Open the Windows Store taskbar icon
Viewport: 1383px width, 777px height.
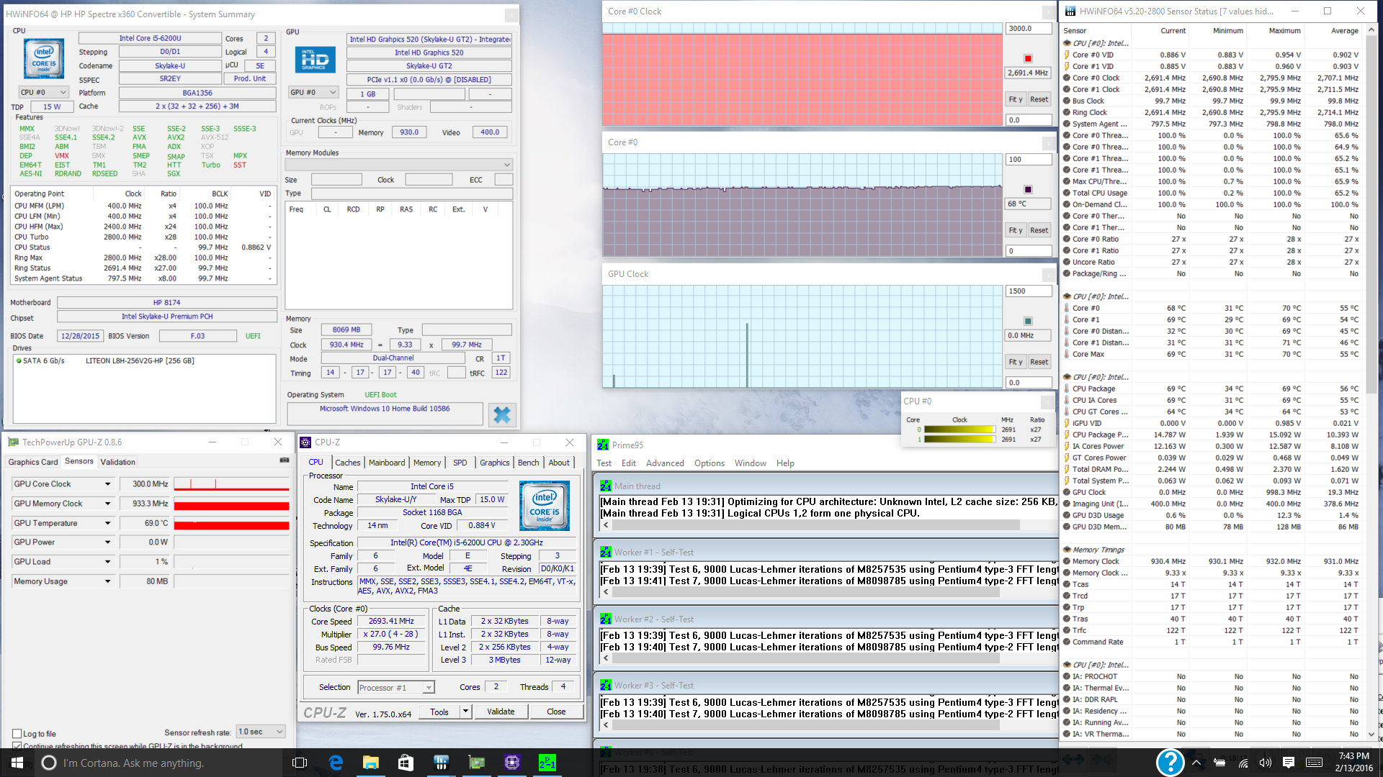[406, 763]
